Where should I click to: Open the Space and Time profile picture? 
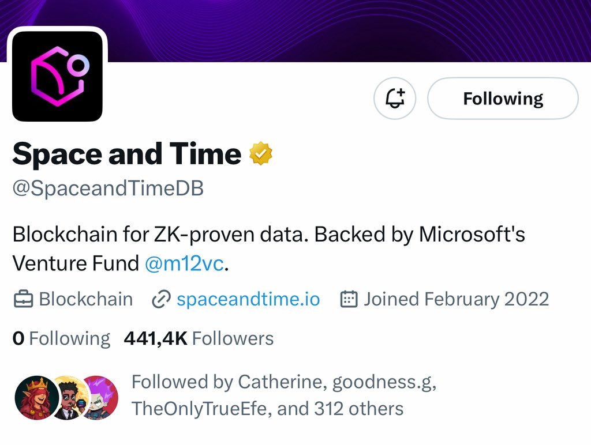(x=57, y=76)
